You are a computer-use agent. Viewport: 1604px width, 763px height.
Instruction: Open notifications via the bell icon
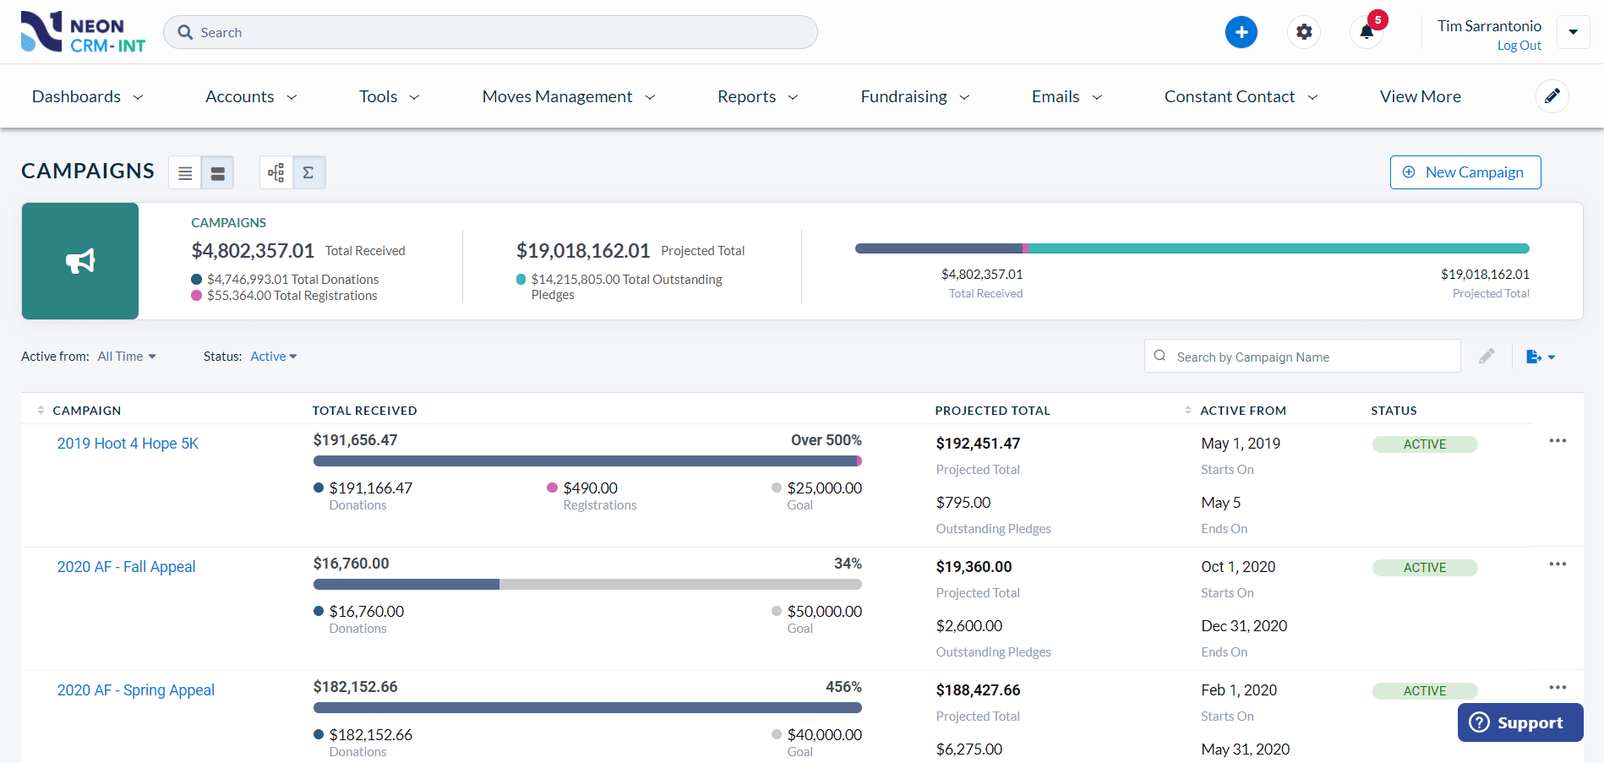[1367, 31]
